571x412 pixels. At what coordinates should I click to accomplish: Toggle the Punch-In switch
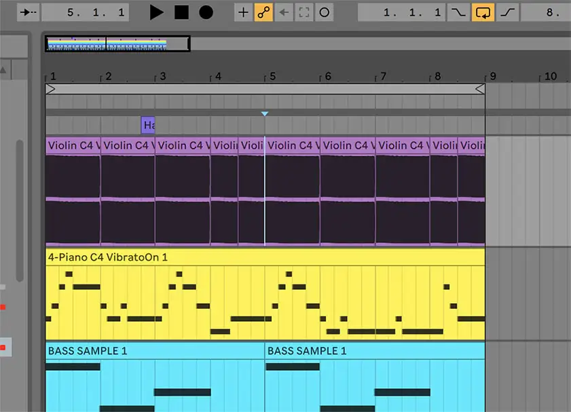460,12
